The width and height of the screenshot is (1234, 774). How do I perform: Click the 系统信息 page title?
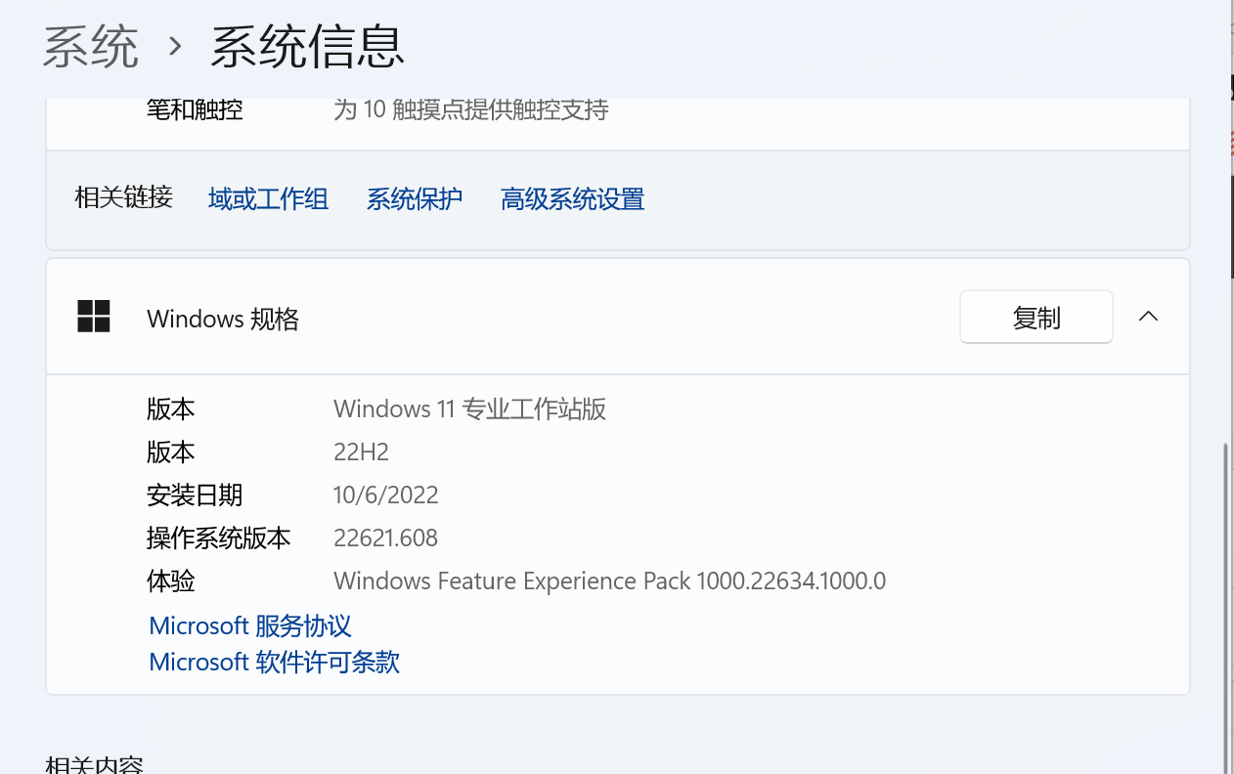coord(308,46)
